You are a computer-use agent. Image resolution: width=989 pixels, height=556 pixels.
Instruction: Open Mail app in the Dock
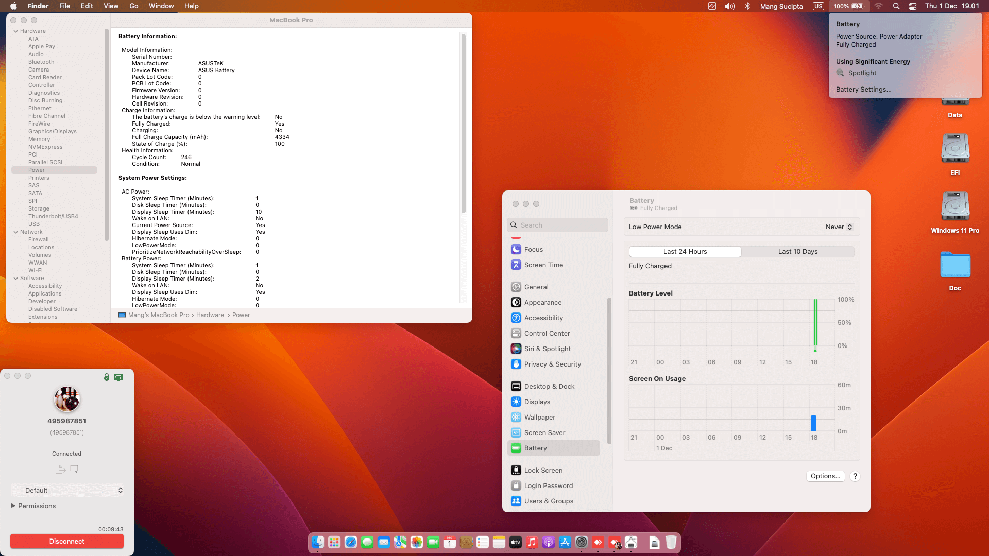click(384, 542)
